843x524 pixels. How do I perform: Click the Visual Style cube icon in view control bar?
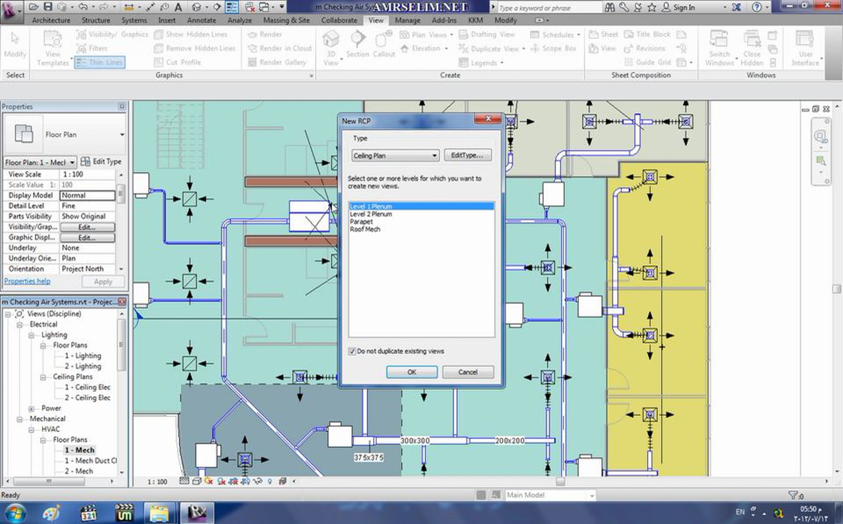pos(197,481)
